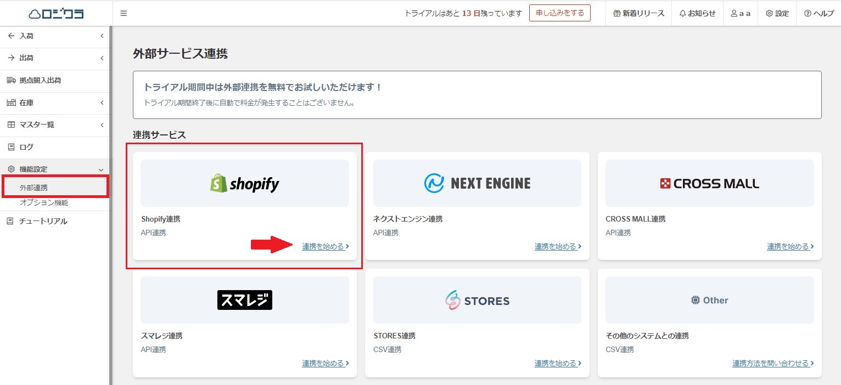Click the STORES logo banner
The image size is (841, 385).
click(477, 300)
